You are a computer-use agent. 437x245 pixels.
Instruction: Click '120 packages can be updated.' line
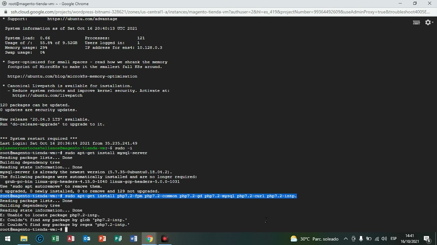[35, 105]
